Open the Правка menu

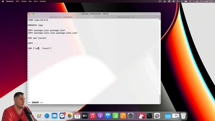(x=24, y=1)
